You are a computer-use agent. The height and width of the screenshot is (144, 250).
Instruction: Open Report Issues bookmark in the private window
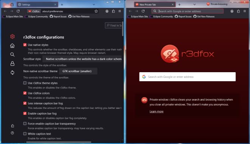(x=183, y=17)
